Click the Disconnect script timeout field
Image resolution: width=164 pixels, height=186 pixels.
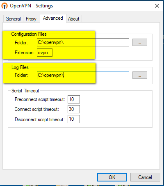(74, 119)
